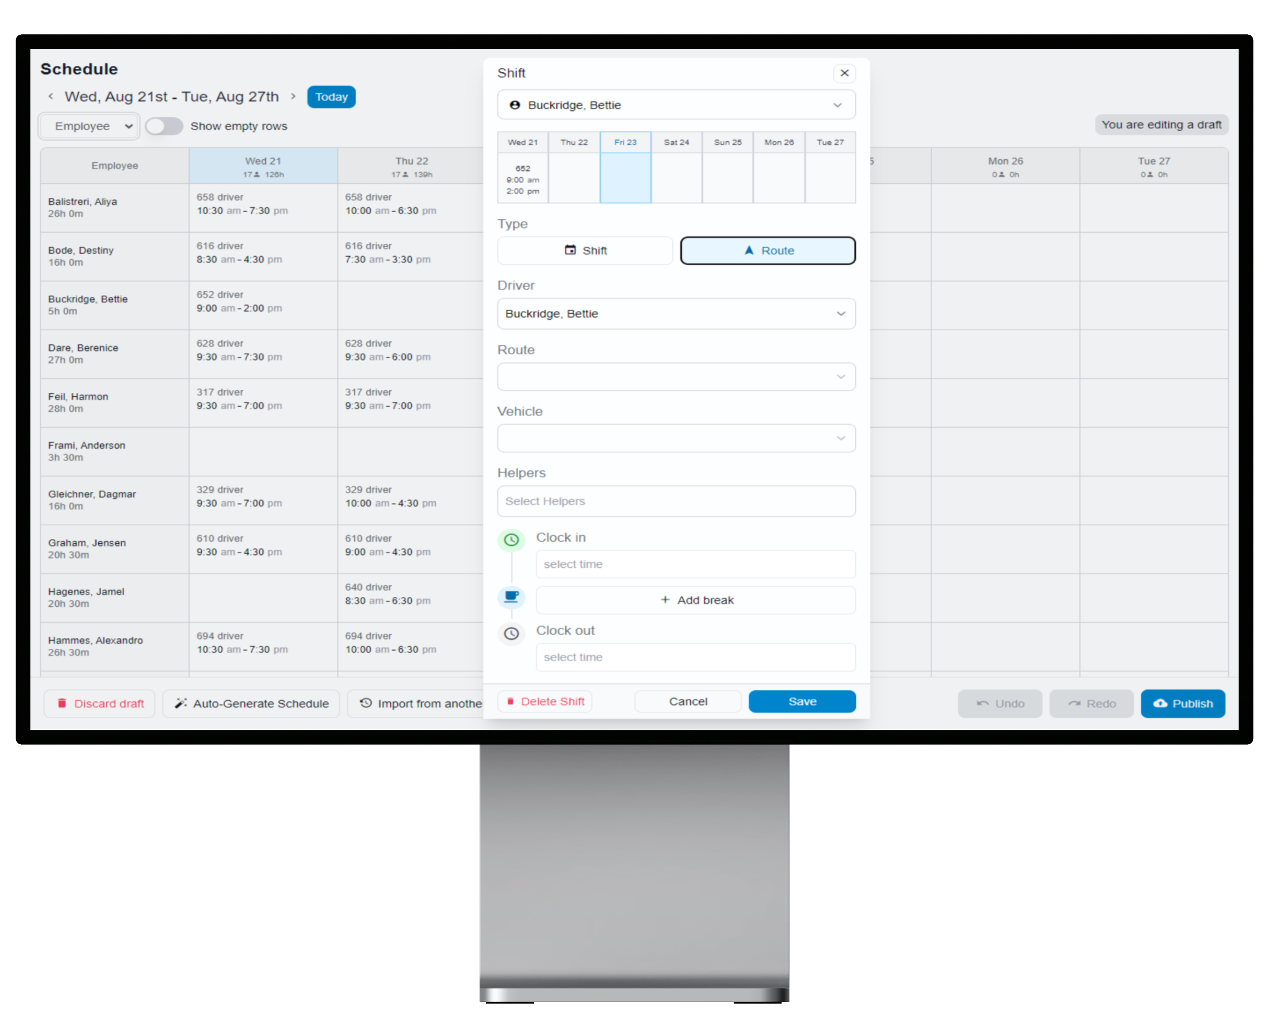The width and height of the screenshot is (1272, 1024).
Task: Toggle Show empty rows switch
Action: [x=164, y=127]
